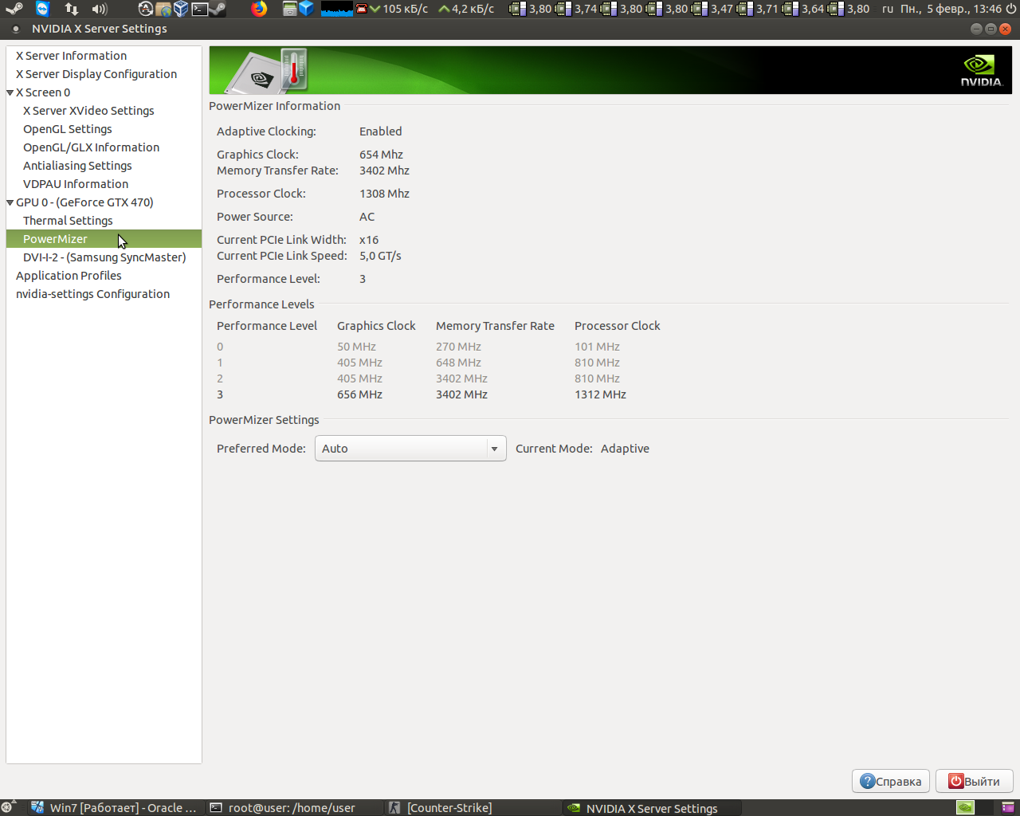The image size is (1020, 816).
Task: Click the 270 MHz memory transfer rate cell
Action: click(458, 347)
